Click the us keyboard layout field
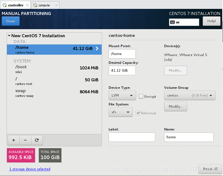Viewport: 223px width, 176px height. [184, 22]
